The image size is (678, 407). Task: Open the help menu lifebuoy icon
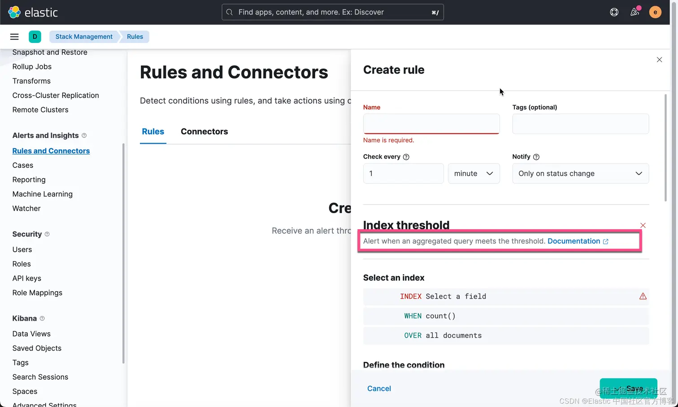(x=614, y=12)
